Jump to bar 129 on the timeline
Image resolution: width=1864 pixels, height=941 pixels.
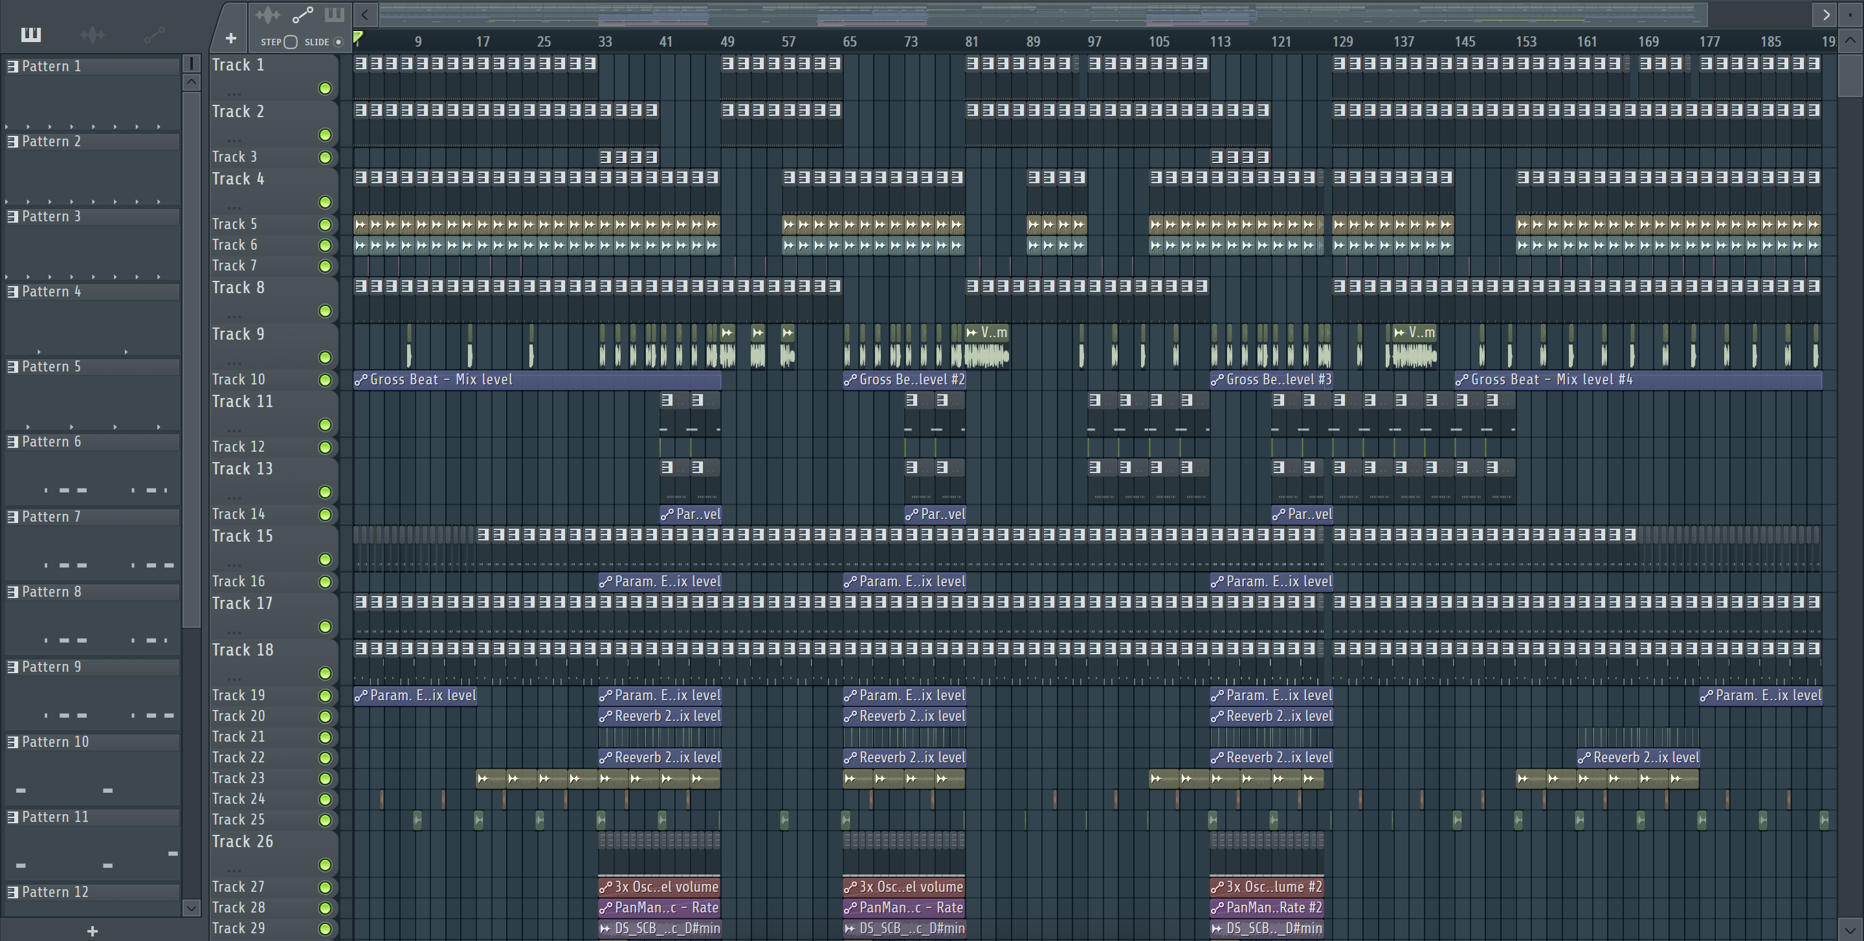[x=1342, y=42]
